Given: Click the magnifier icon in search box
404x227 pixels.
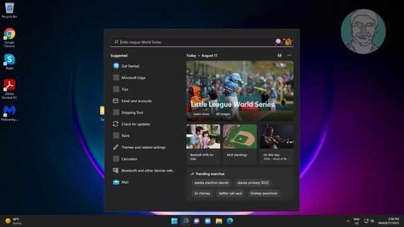Looking at the screenshot, I should [116, 42].
